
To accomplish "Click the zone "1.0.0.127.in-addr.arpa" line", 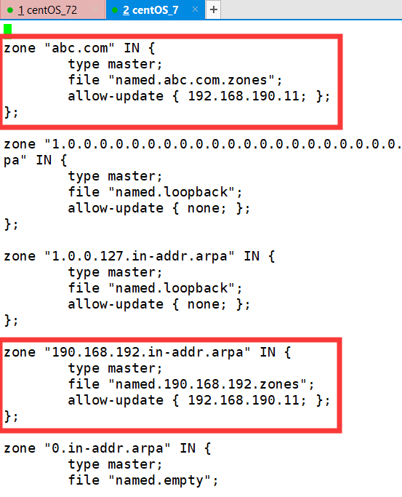I will coord(140,256).
